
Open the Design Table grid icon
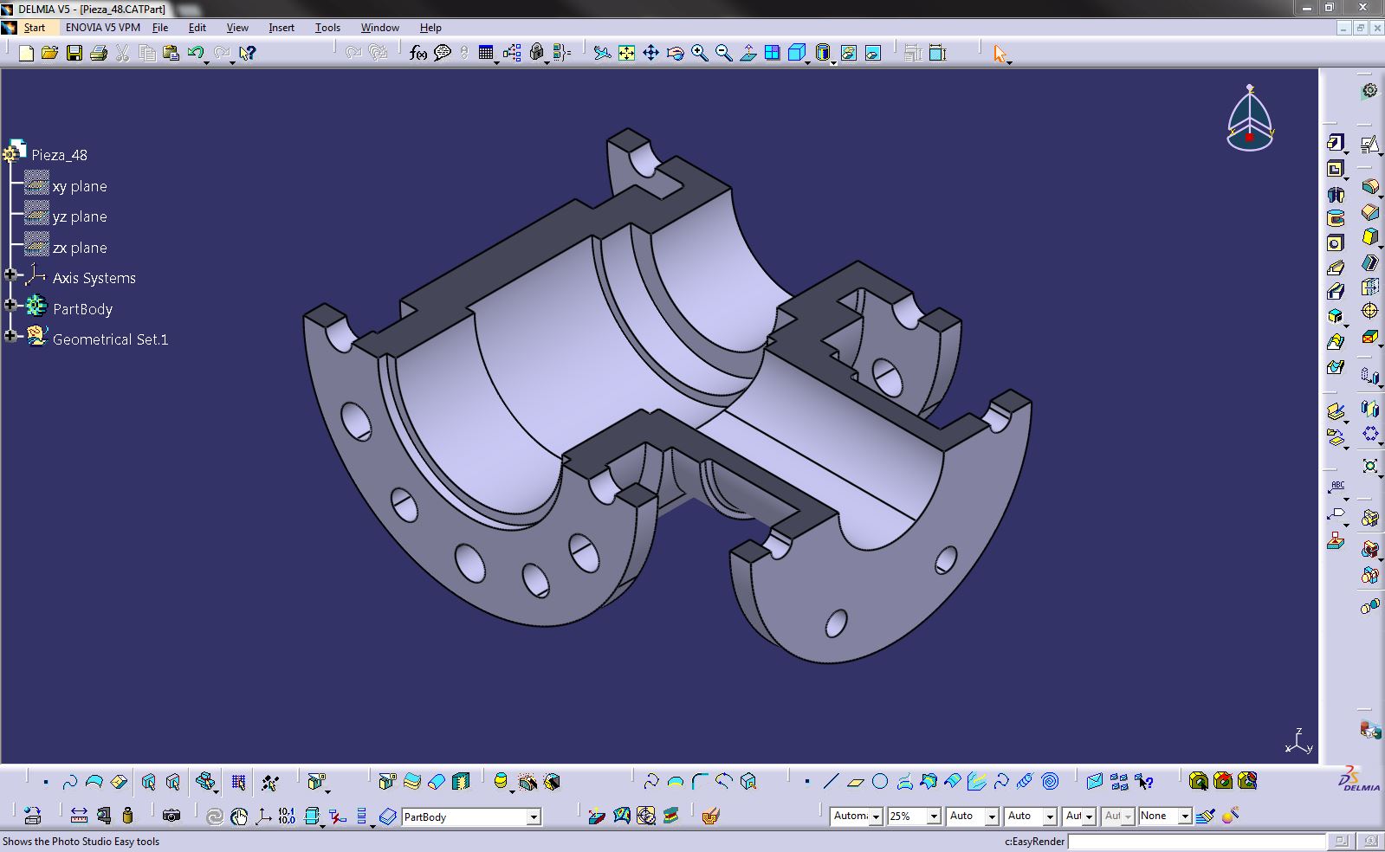coord(486,53)
